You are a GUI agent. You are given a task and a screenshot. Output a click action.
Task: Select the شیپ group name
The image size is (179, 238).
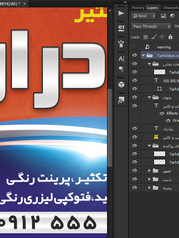click(167, 180)
